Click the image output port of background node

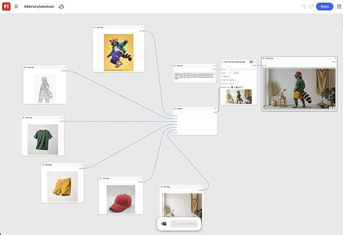coord(203,190)
